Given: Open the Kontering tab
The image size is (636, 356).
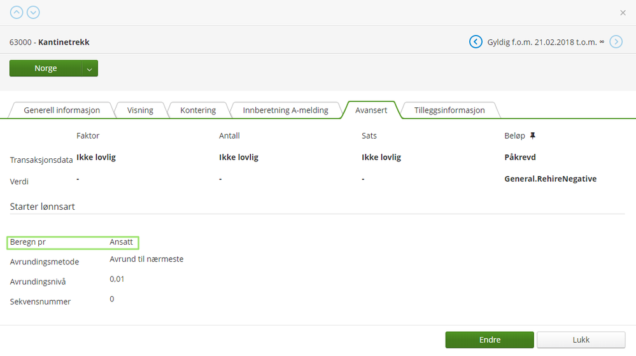Looking at the screenshot, I should (x=198, y=110).
